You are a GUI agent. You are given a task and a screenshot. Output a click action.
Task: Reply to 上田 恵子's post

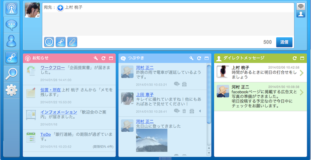pyautogui.click(x=177, y=111)
